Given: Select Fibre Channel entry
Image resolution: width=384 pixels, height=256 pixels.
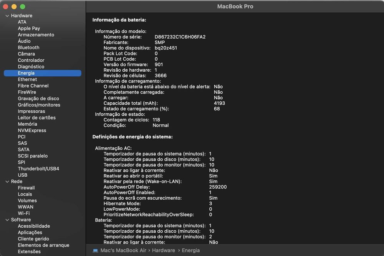Looking at the screenshot, I should [x=33, y=85].
